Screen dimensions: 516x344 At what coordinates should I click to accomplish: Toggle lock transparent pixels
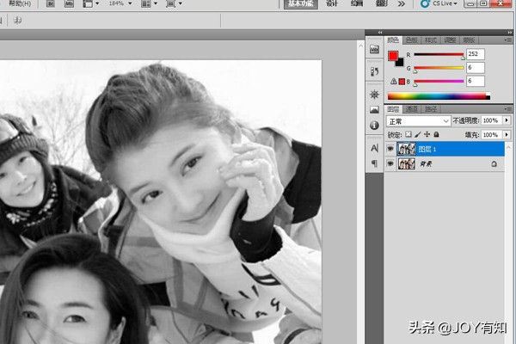(408, 134)
